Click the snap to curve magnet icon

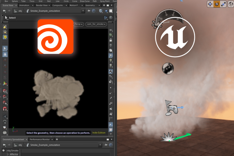[5, 97]
